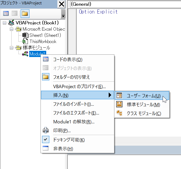The image size is (181, 169).
Task: Click the Option Explicit code line
Action: (x=98, y=12)
